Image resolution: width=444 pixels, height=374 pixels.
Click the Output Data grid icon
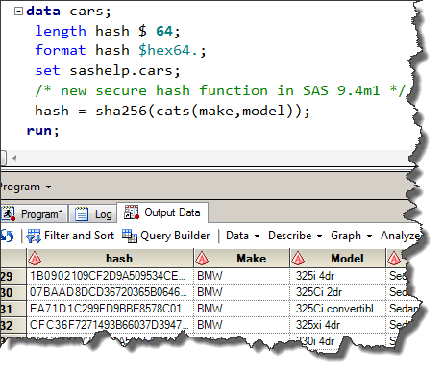tap(132, 212)
